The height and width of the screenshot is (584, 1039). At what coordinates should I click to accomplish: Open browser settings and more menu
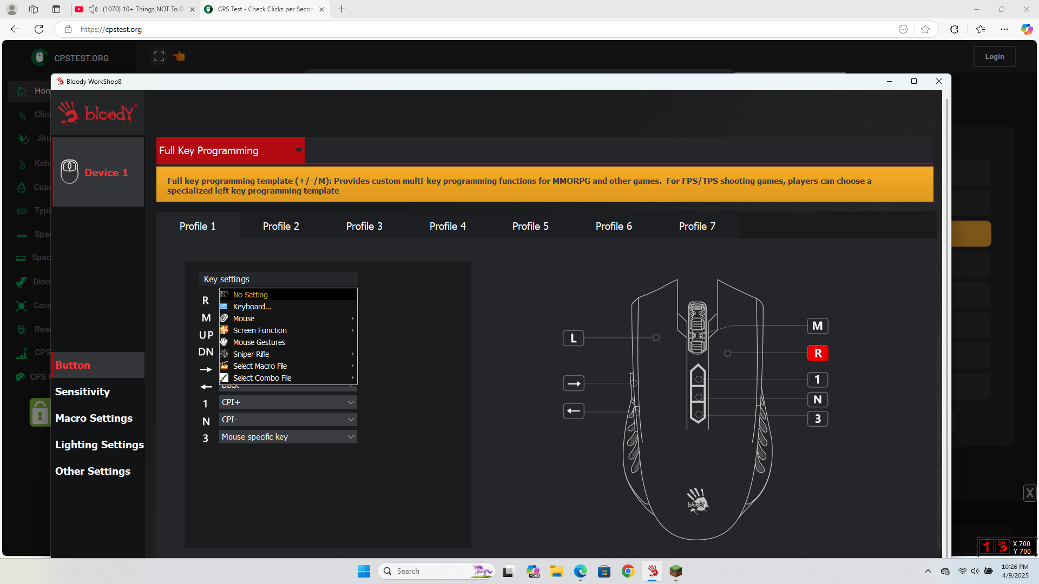[x=1004, y=29]
